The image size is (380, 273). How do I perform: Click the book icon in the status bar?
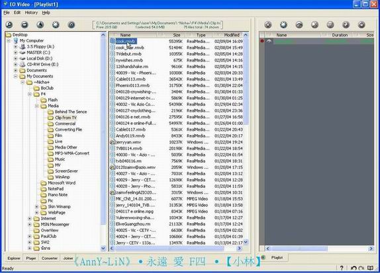point(370,268)
